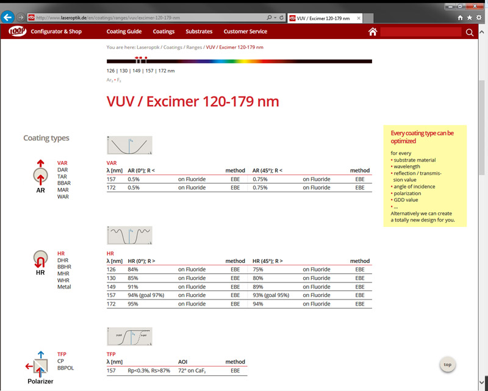Click the HR reflection curve thumbnail

click(x=129, y=235)
